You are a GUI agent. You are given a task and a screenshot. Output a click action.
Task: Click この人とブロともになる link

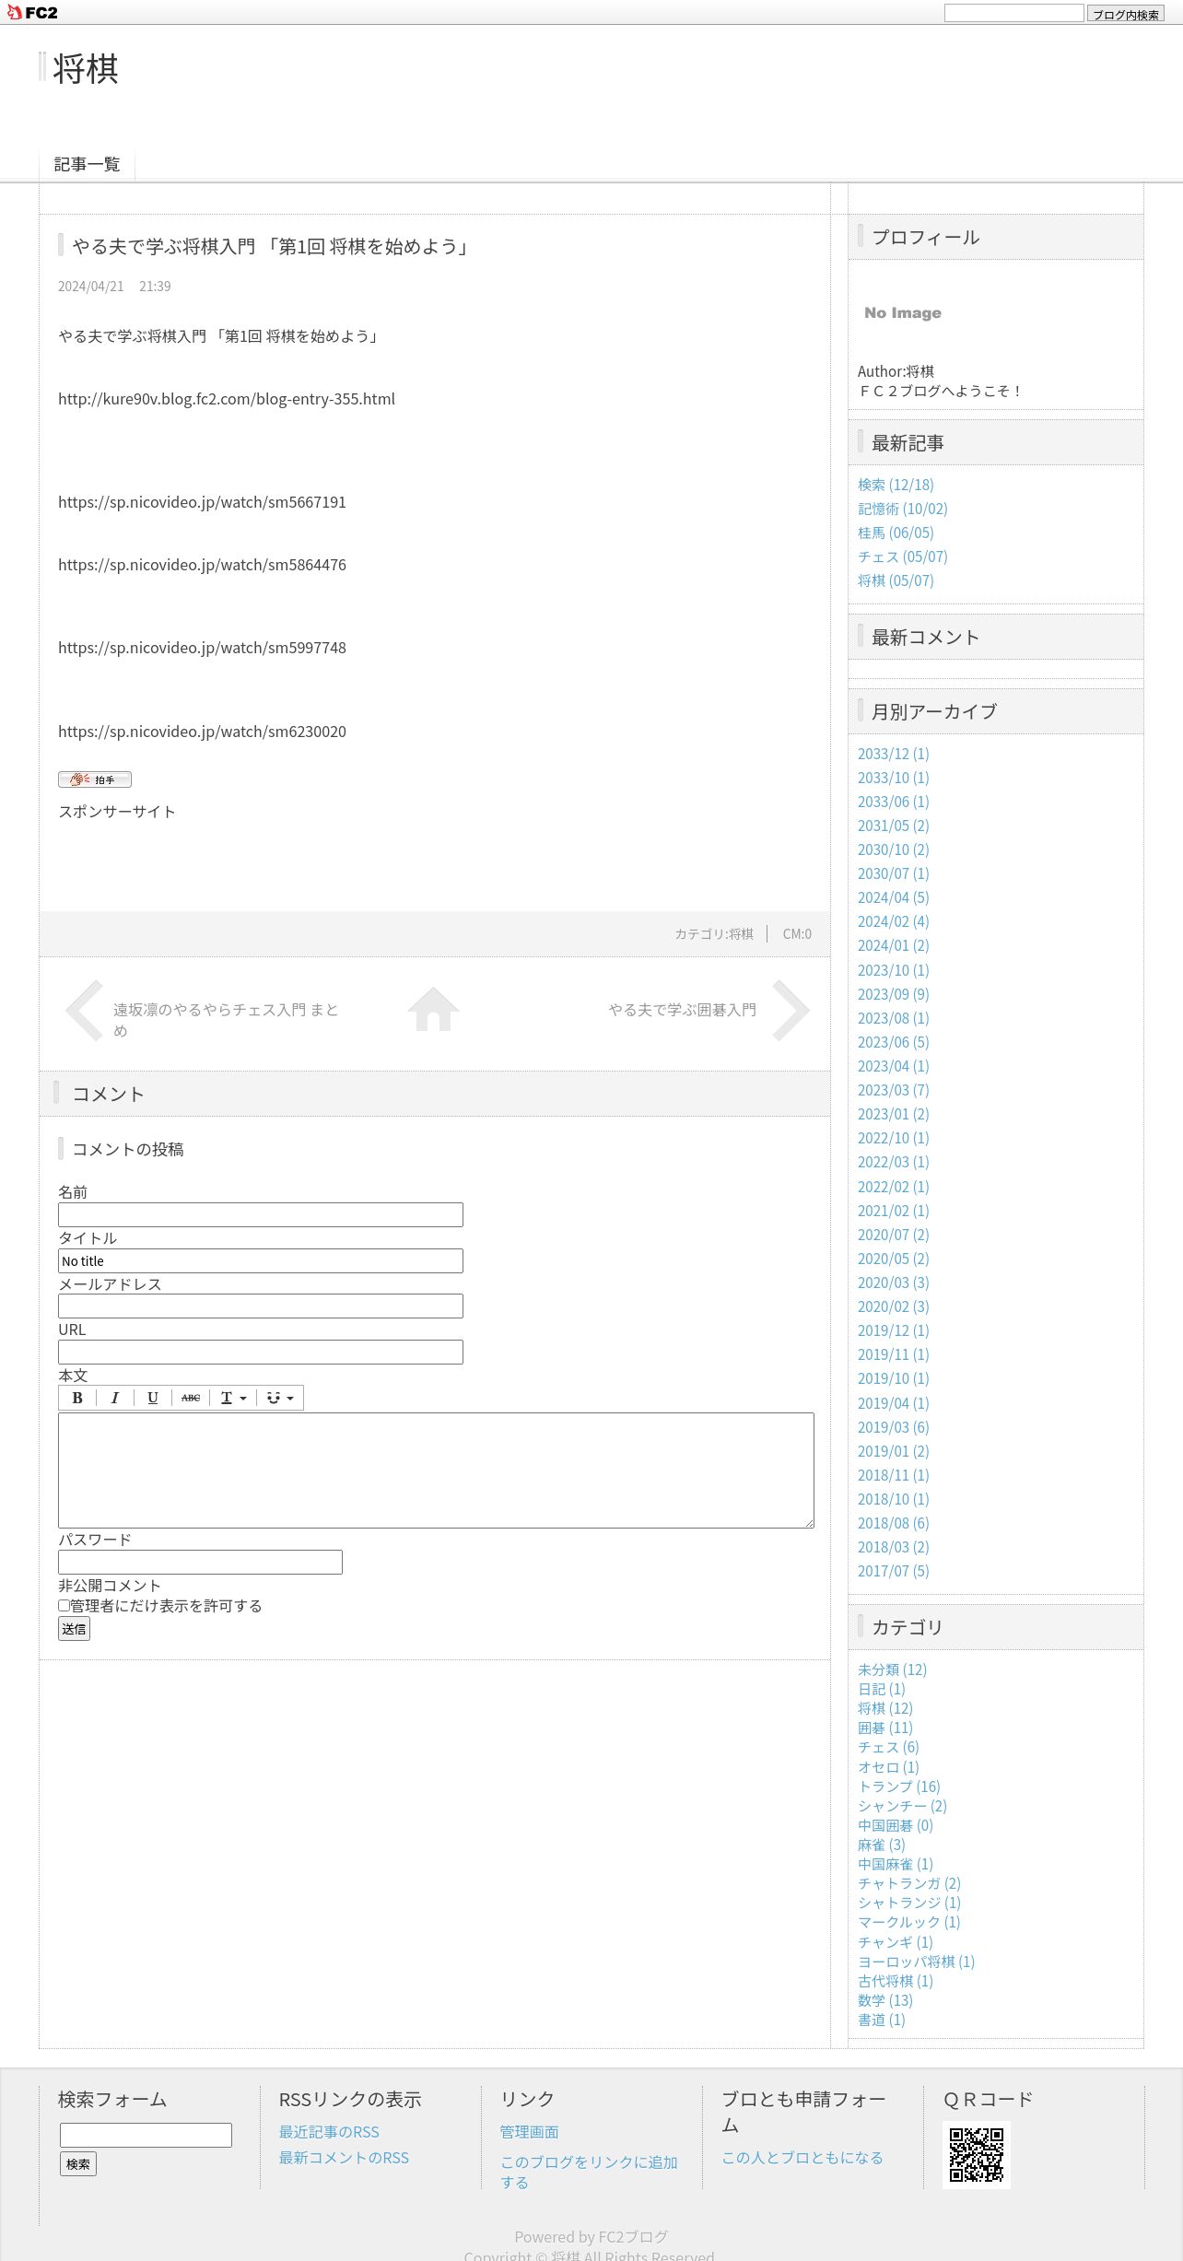coord(802,2158)
